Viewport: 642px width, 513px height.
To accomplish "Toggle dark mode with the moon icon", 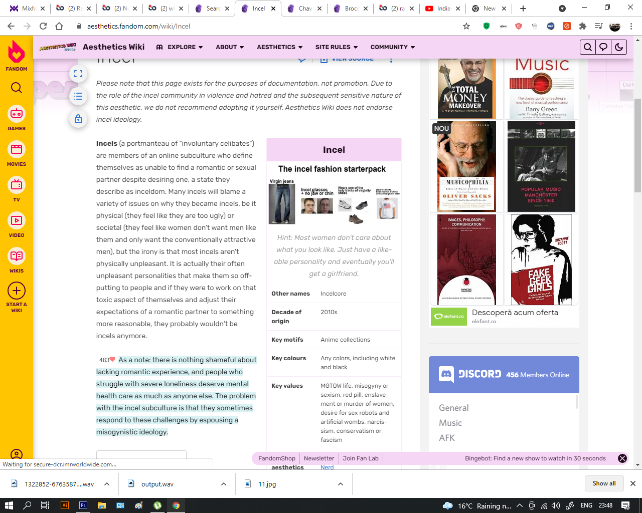I will tap(619, 47).
